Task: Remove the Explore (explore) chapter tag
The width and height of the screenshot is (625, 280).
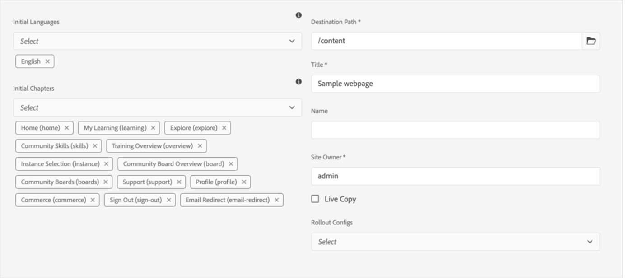Action: click(x=224, y=128)
